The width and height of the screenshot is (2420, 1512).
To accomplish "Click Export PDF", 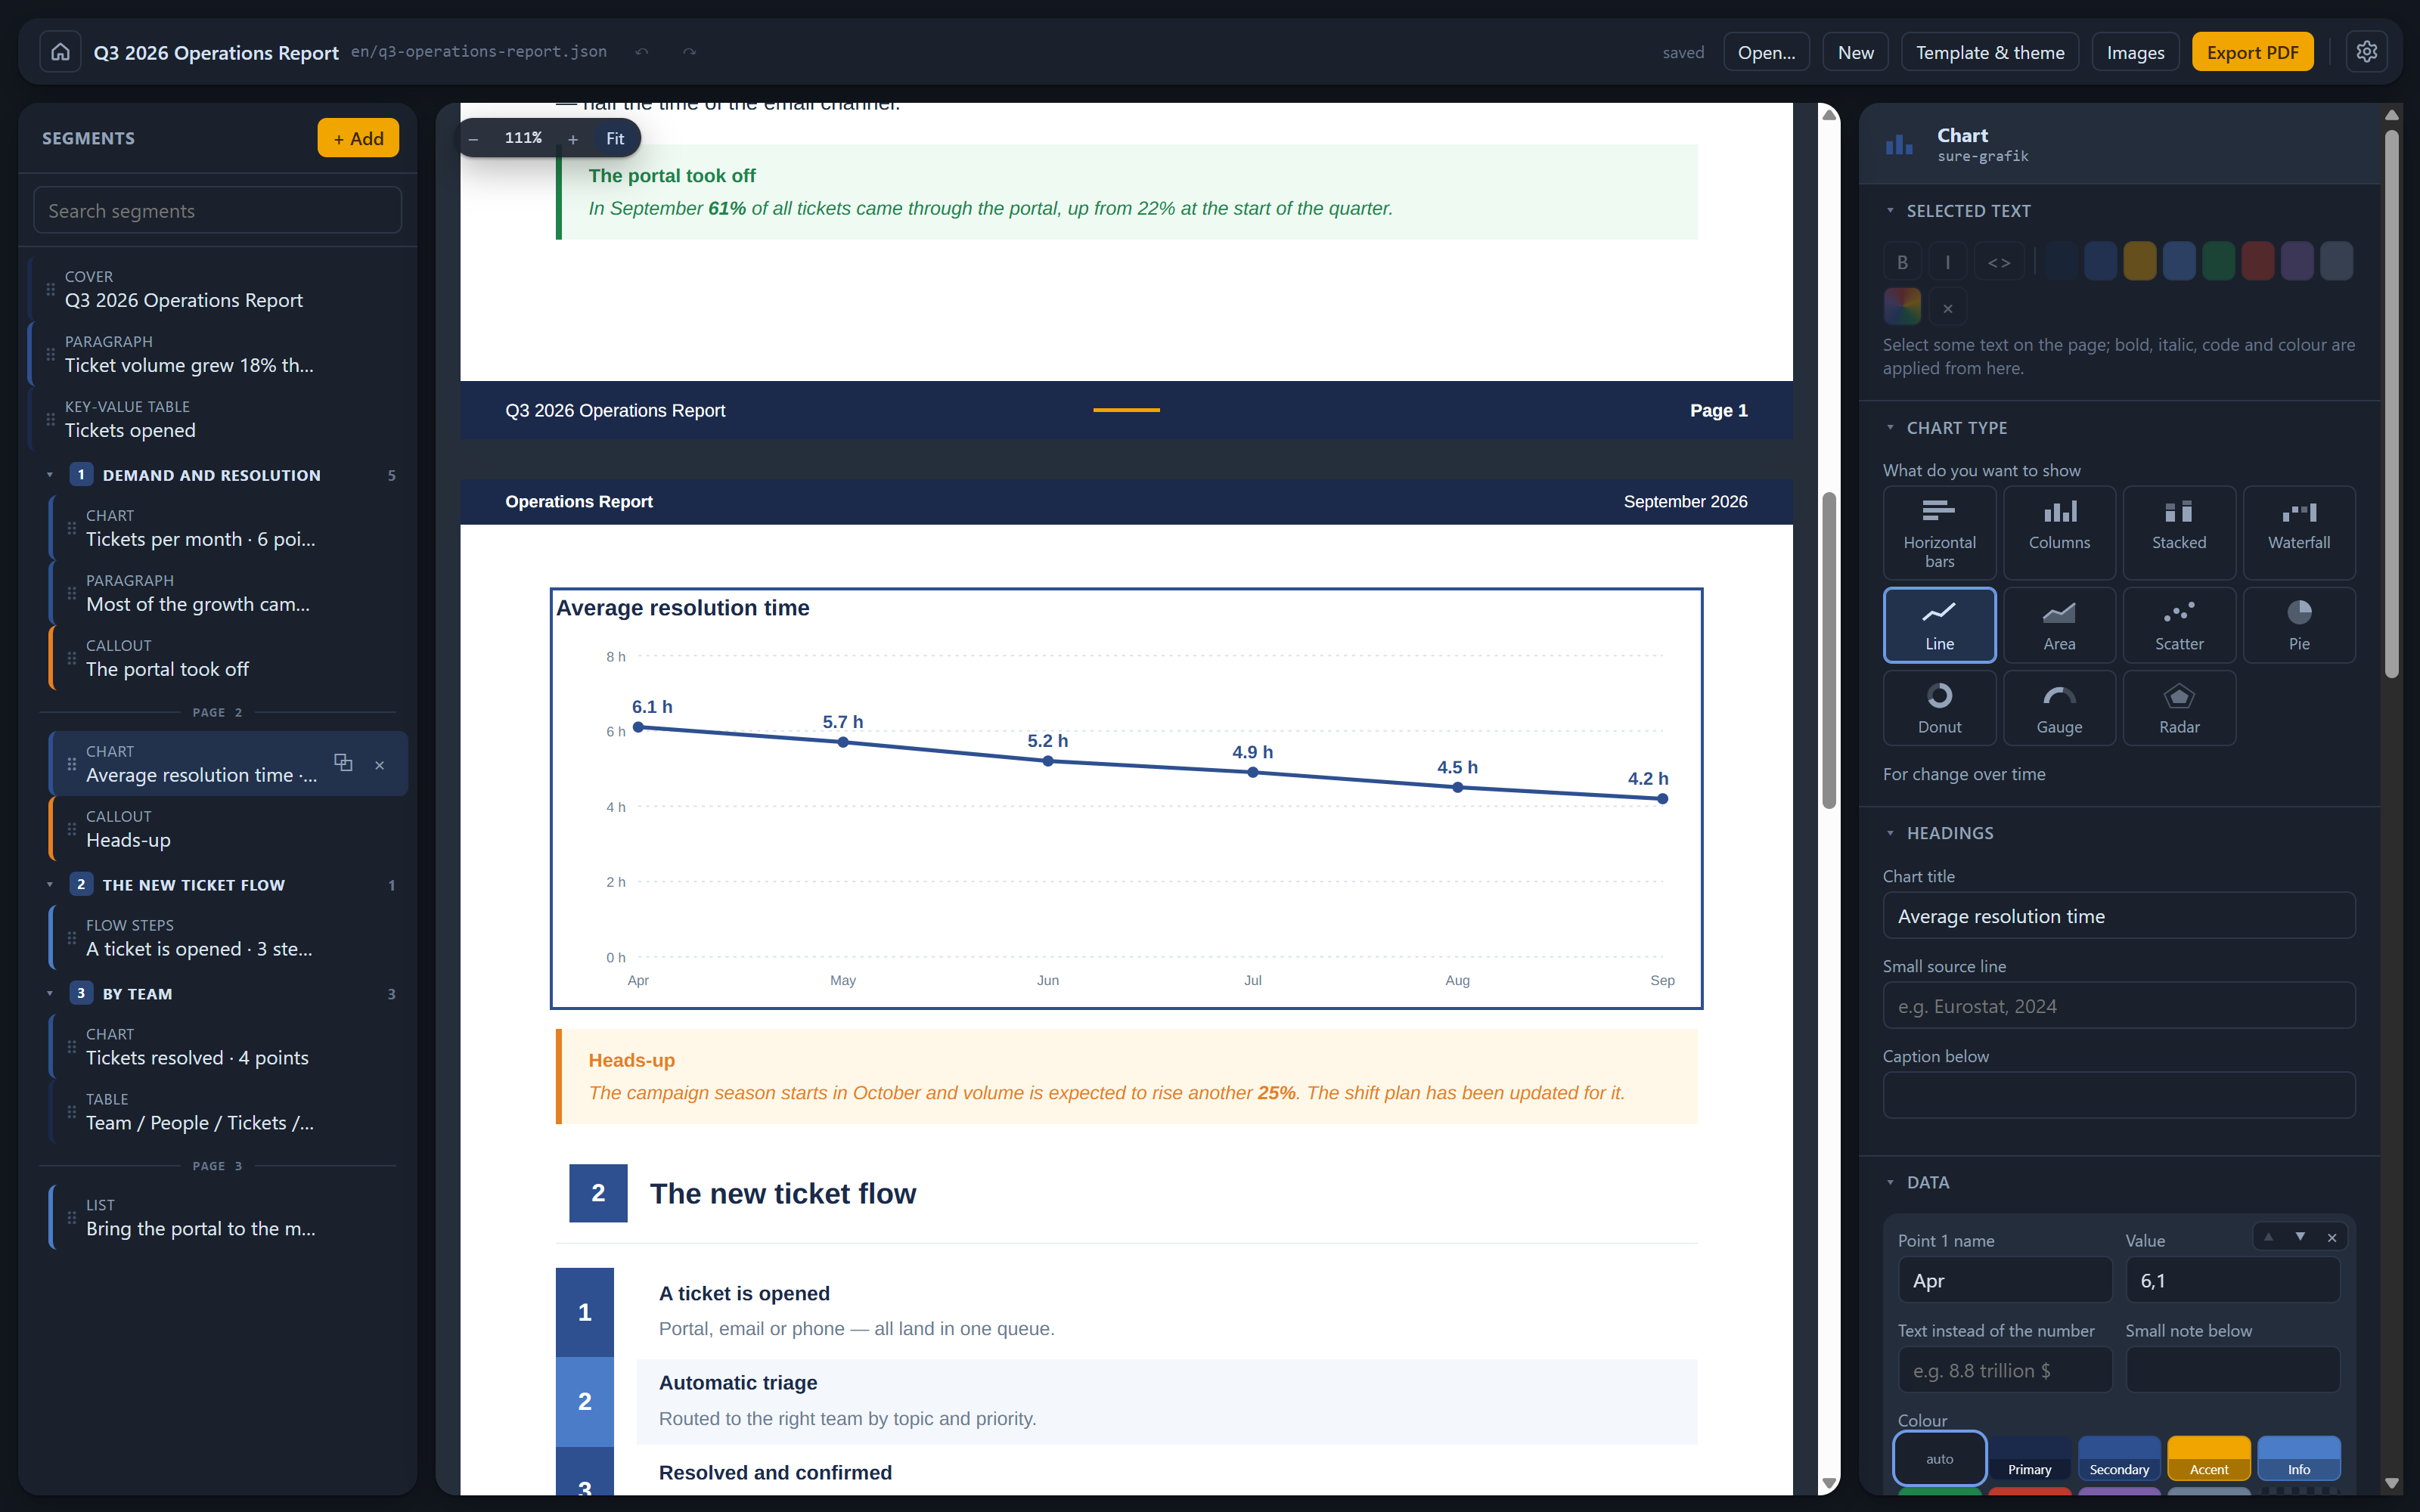I will click(2252, 52).
